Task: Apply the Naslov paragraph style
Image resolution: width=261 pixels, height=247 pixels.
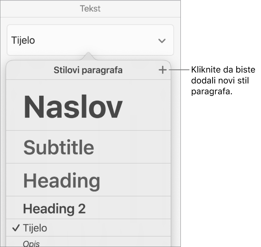Action: [88, 105]
